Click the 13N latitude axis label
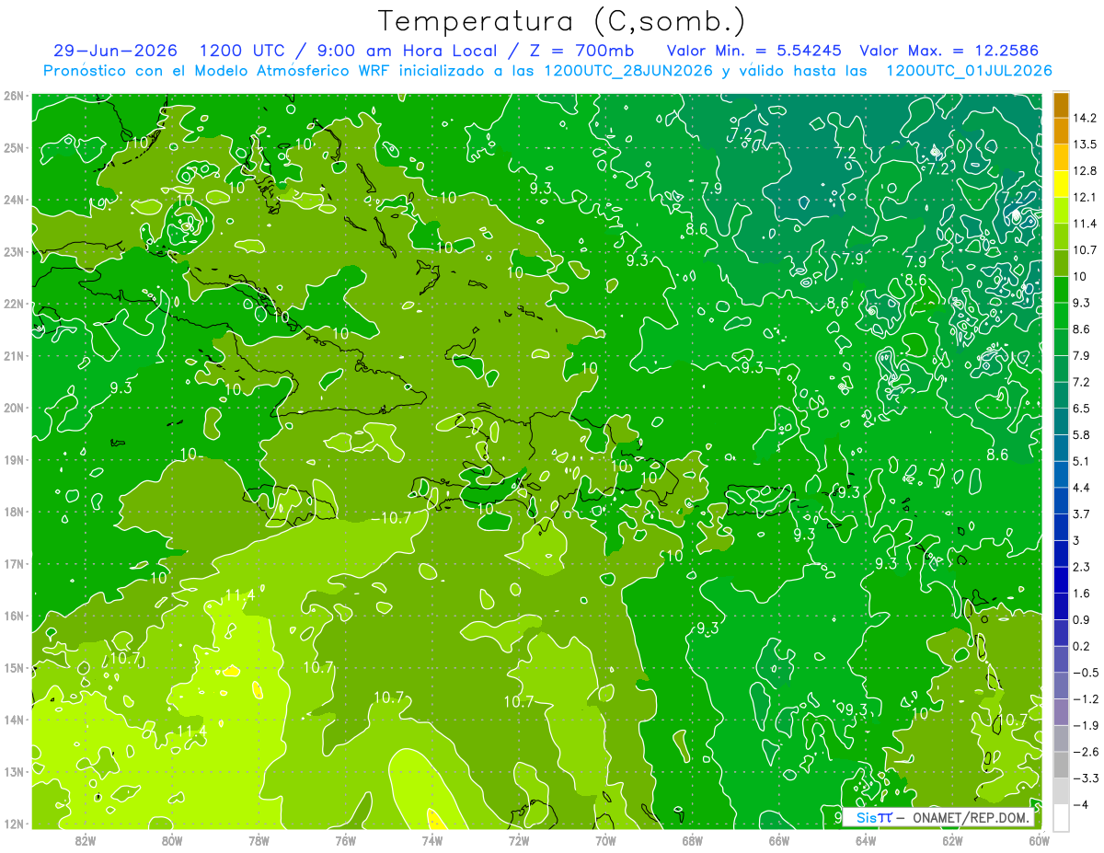 tap(15, 771)
